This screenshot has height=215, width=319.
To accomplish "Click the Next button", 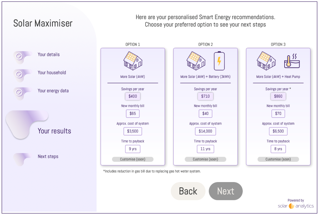I will click(x=226, y=191).
